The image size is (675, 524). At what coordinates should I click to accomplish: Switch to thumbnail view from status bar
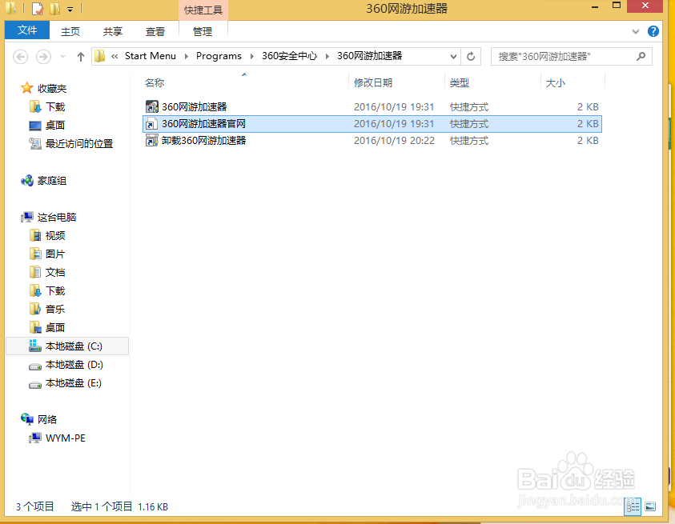(652, 506)
